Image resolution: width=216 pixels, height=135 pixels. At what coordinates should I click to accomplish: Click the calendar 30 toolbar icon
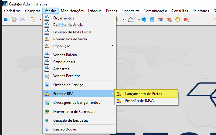(x=161, y=20)
